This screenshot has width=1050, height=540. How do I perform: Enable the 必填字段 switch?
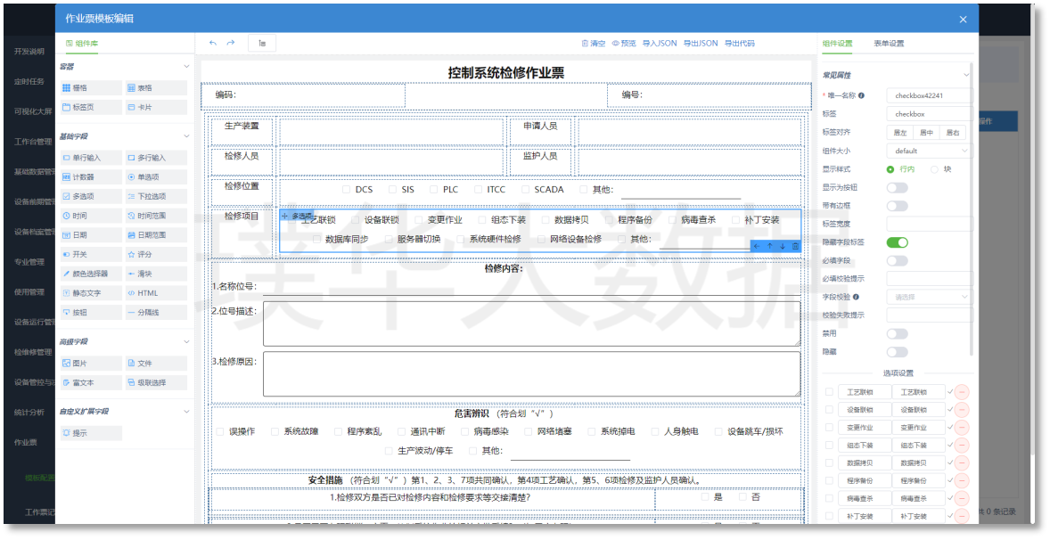[x=897, y=260]
